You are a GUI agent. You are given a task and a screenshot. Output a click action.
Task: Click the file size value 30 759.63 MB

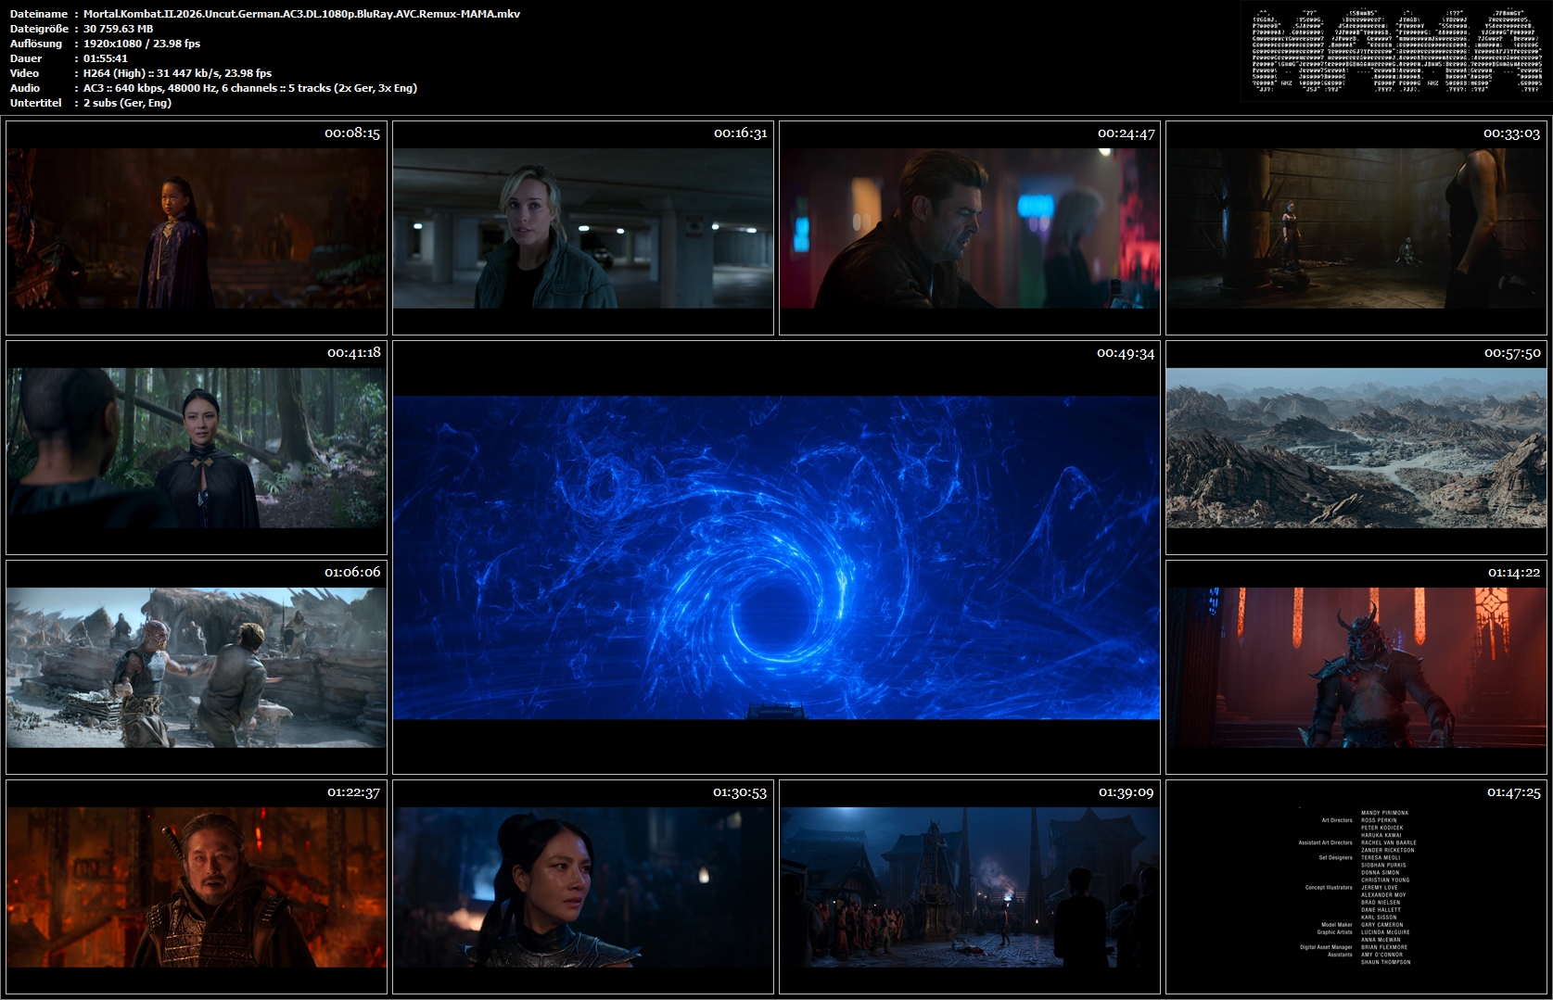[x=118, y=29]
